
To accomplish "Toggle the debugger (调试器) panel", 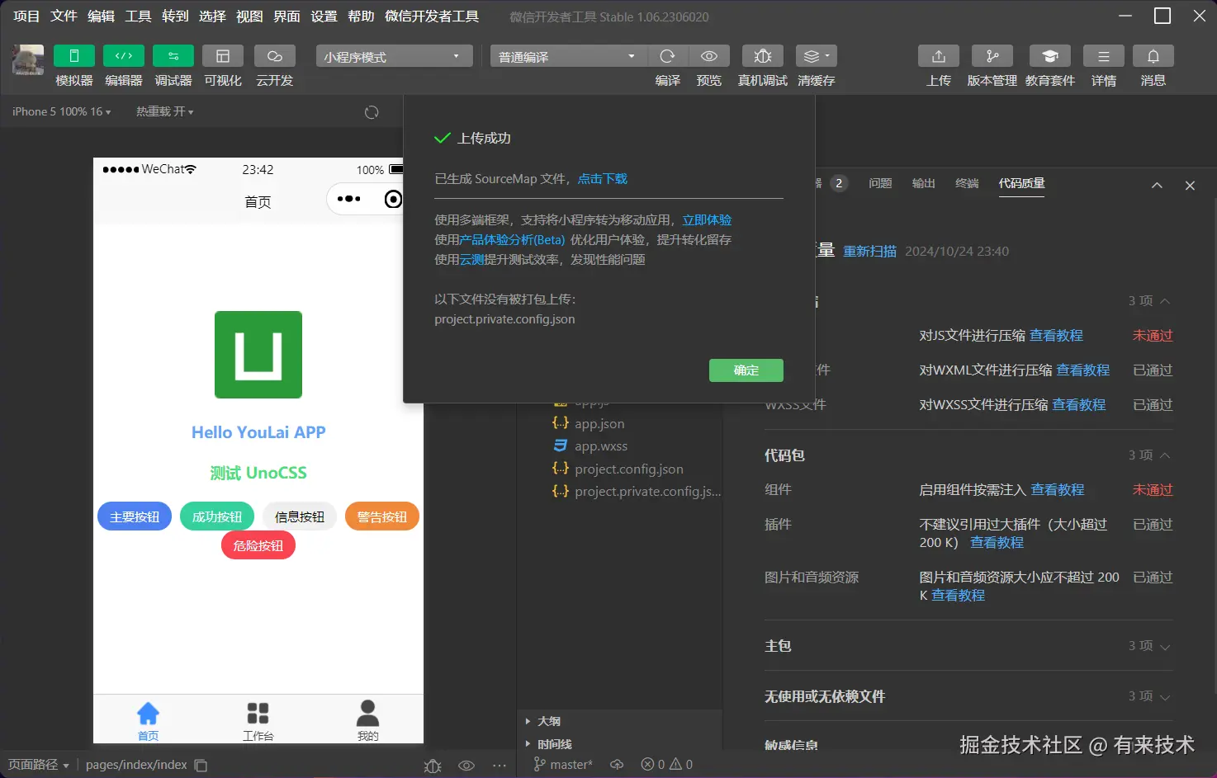I will [x=173, y=55].
